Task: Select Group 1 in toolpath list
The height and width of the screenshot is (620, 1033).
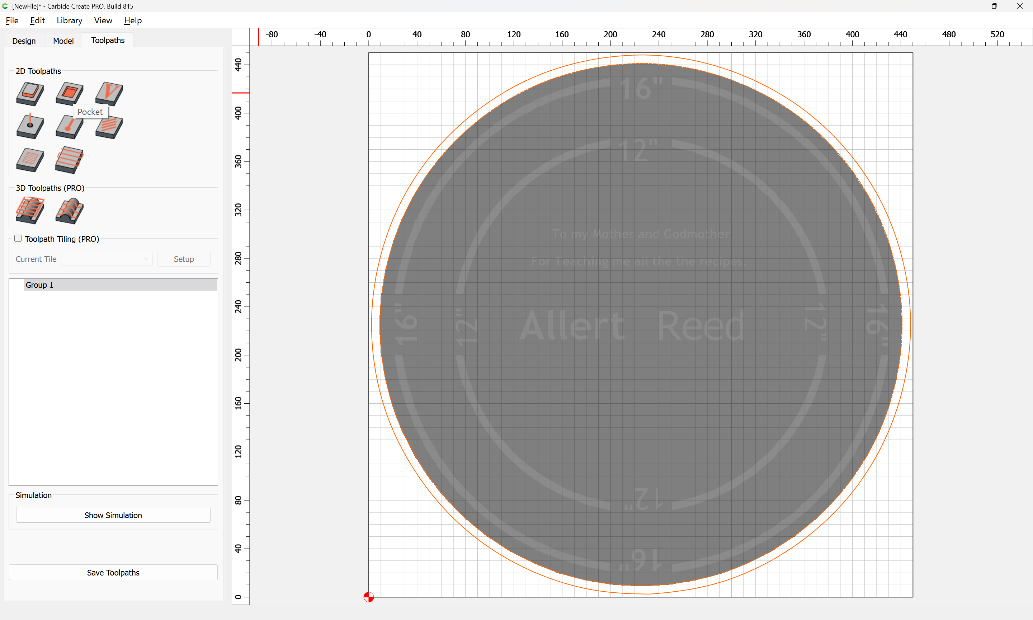Action: tap(120, 285)
